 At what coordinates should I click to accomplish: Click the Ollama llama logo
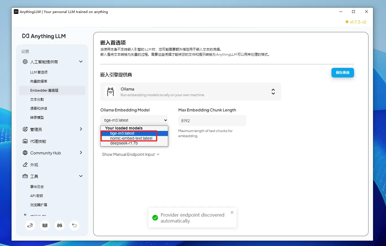(110, 92)
